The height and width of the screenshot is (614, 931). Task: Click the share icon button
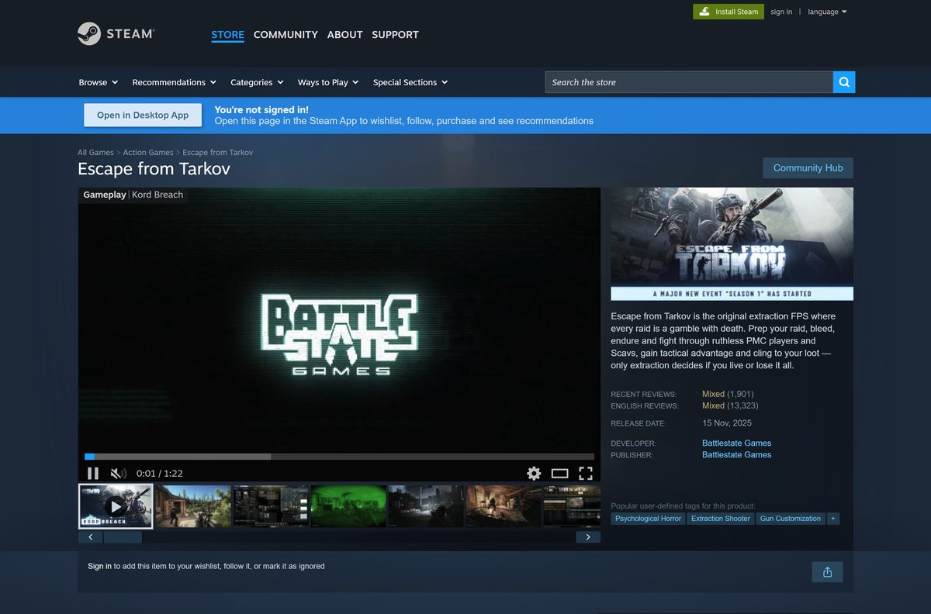point(827,572)
